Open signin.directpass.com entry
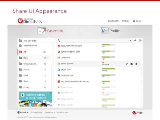 coord(70,52)
